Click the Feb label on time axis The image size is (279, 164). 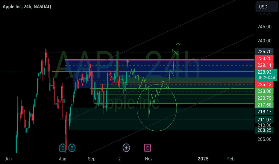[231, 159]
